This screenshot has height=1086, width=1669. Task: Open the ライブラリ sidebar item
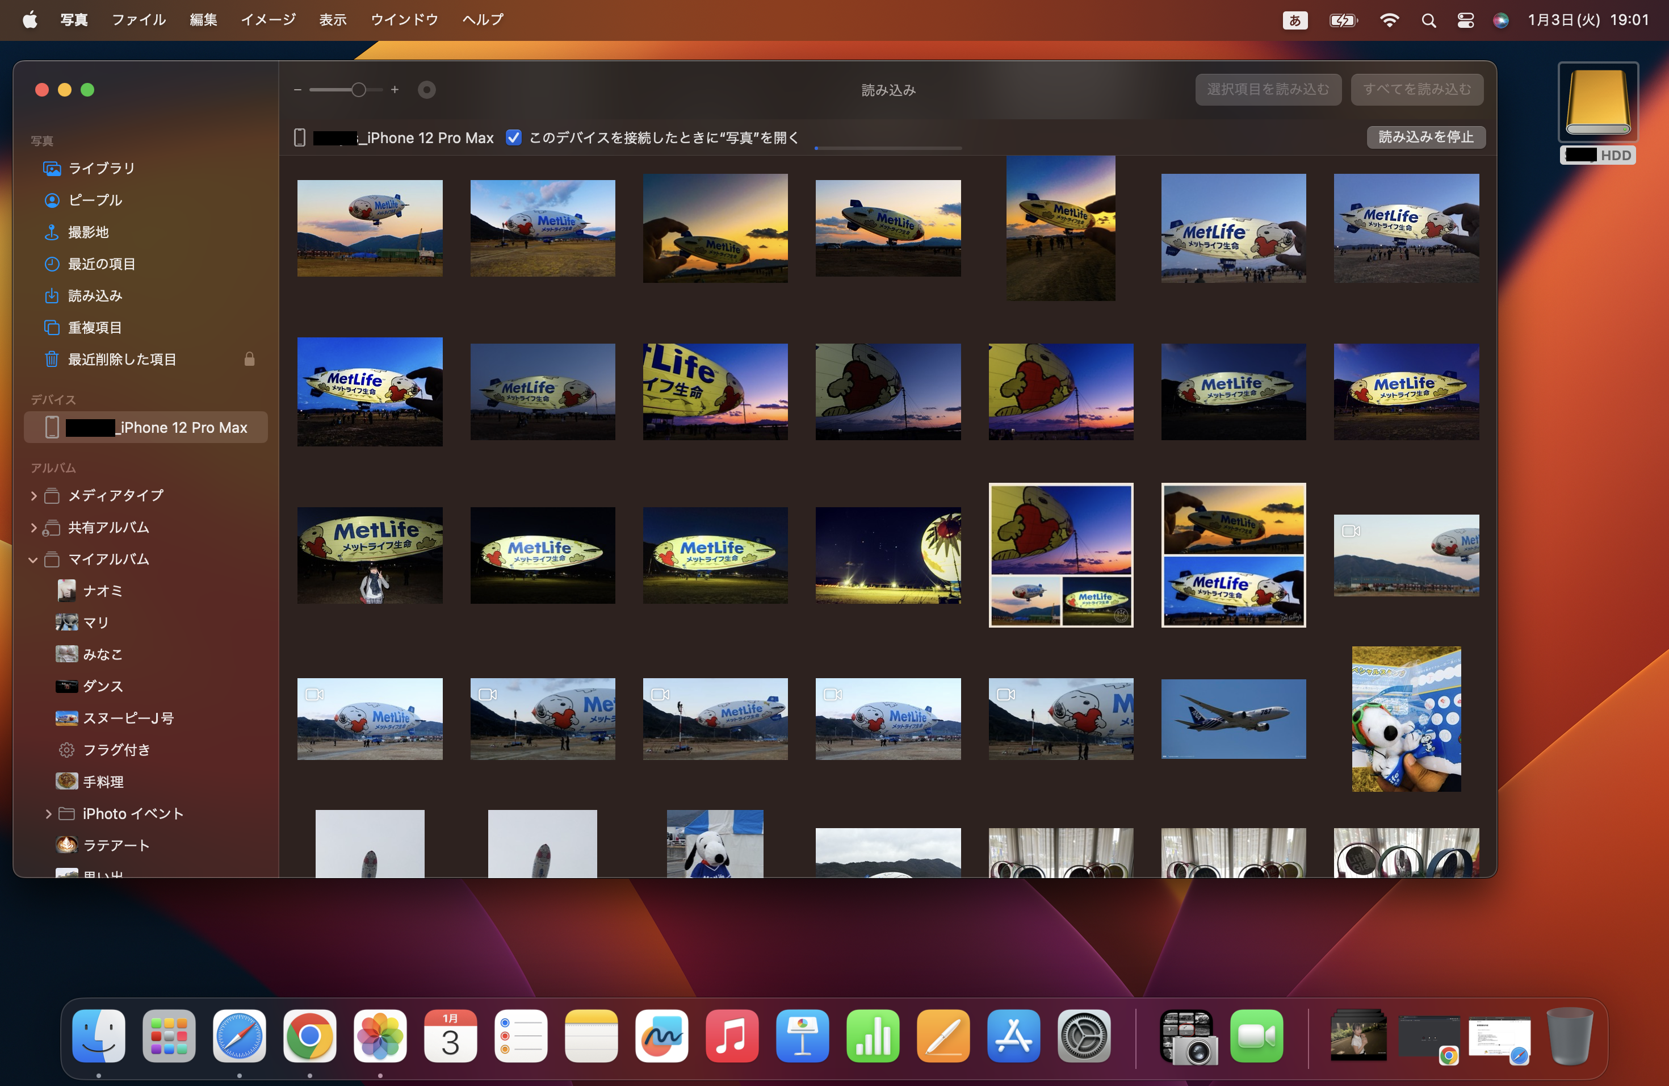101,168
